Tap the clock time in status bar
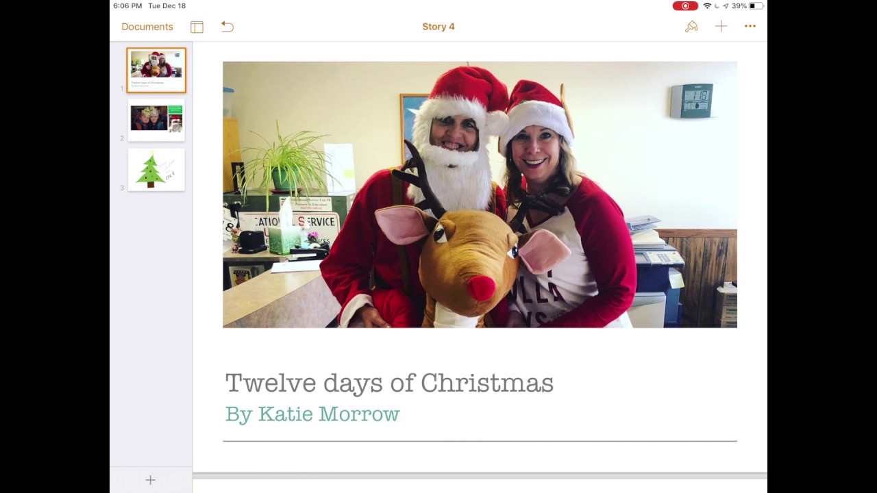Screen dimensions: 877x493 (x=127, y=5)
